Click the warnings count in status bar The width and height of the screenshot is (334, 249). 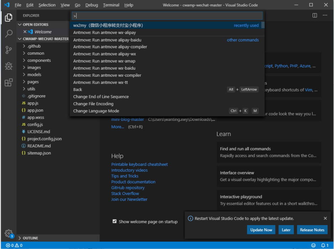tap(19, 245)
